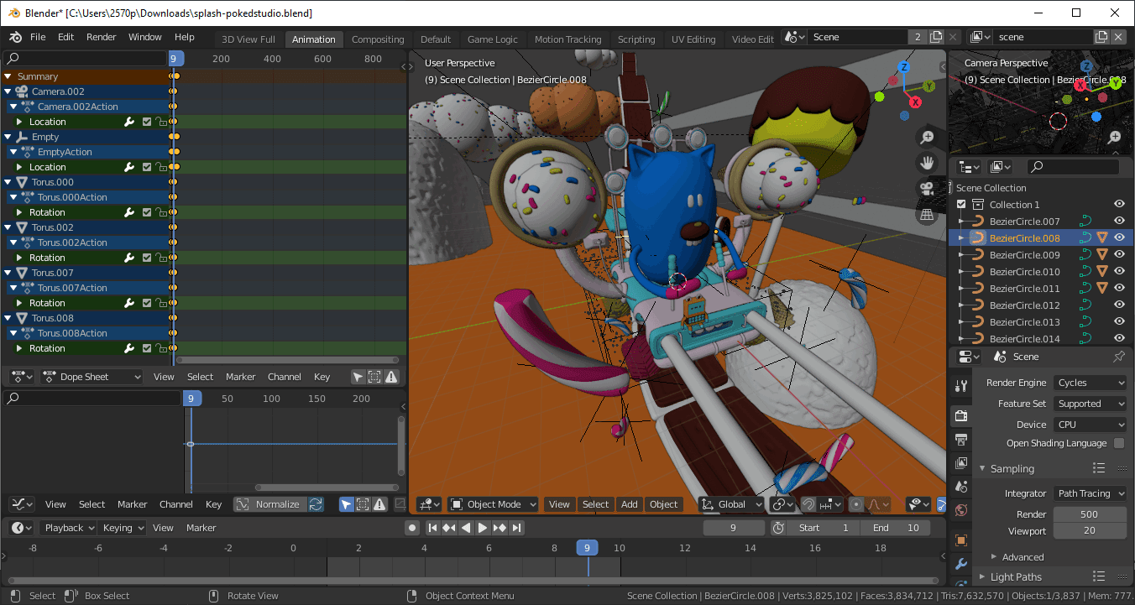Open the View Layer properties tab icon
The height and width of the screenshot is (605, 1135).
pyautogui.click(x=961, y=462)
